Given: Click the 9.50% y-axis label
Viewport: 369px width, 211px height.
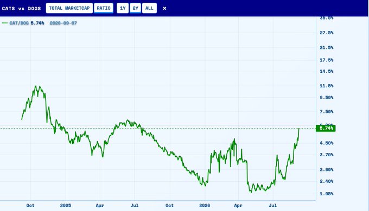Looking at the screenshot, I should click(x=327, y=98).
